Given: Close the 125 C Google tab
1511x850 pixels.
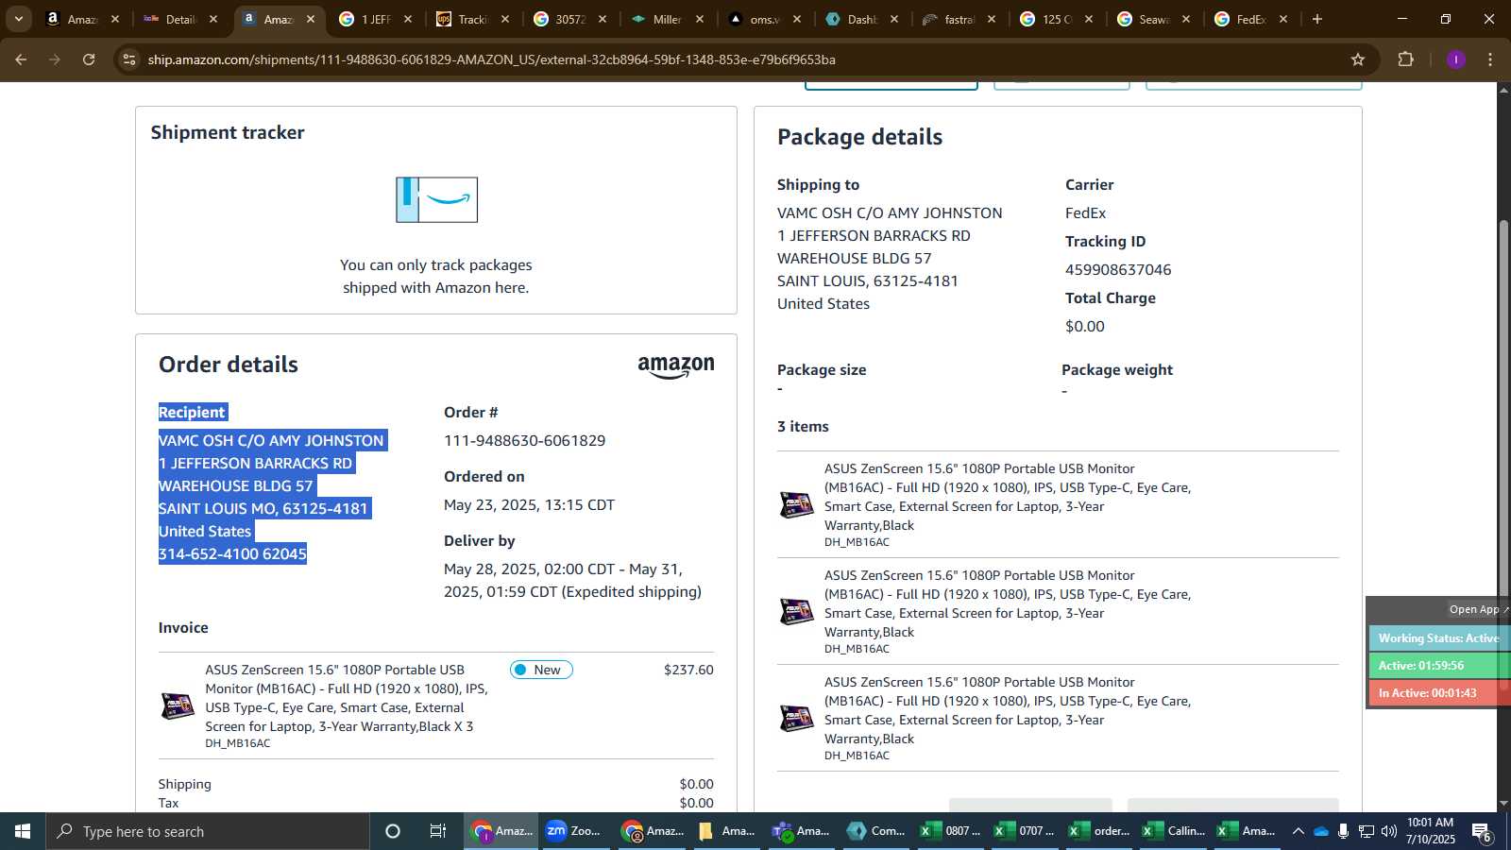Looking at the screenshot, I should (1089, 19).
